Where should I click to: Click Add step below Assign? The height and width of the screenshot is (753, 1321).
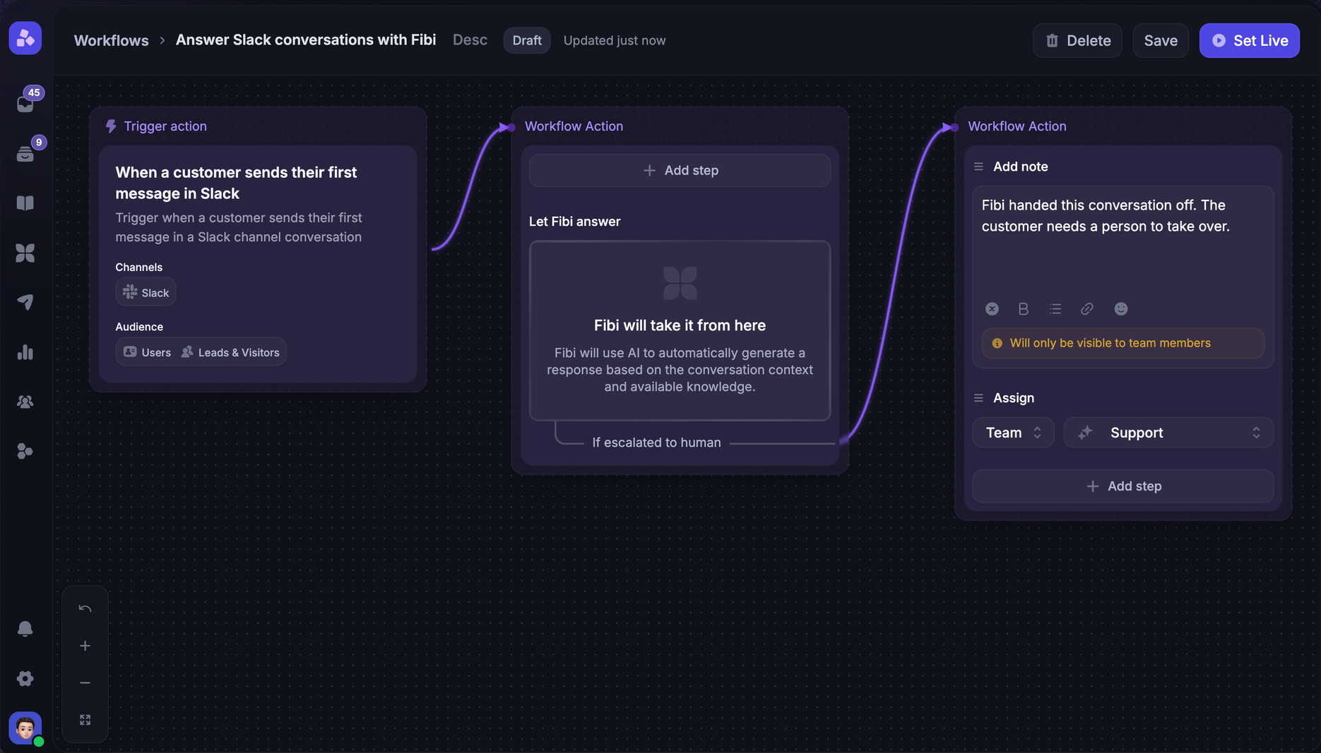(x=1123, y=486)
